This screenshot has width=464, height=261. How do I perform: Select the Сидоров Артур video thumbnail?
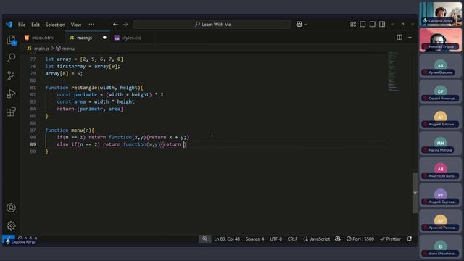coord(440,14)
